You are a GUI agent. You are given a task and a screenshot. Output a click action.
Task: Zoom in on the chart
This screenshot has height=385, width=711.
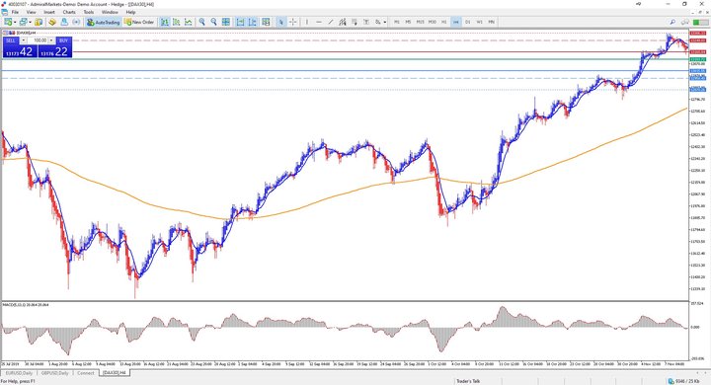tap(201, 22)
